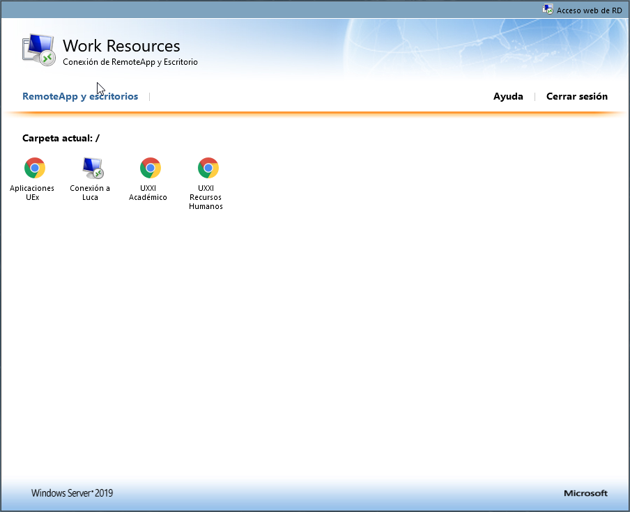
Task: Click the "Carpeta actual: /" folder path
Action: click(x=61, y=138)
